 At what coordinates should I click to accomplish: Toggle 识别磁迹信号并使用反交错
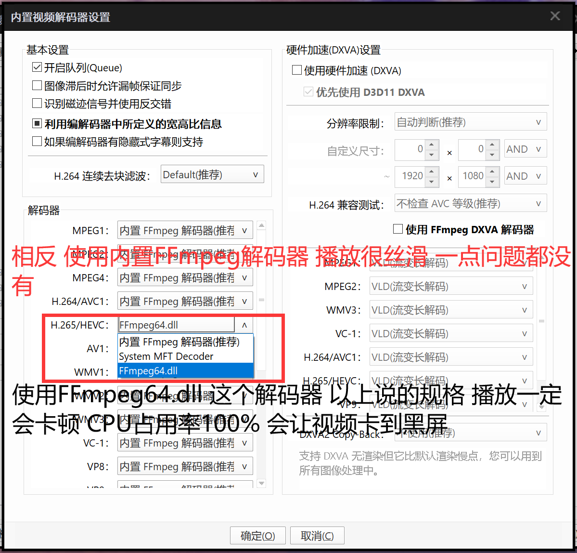[x=37, y=103]
